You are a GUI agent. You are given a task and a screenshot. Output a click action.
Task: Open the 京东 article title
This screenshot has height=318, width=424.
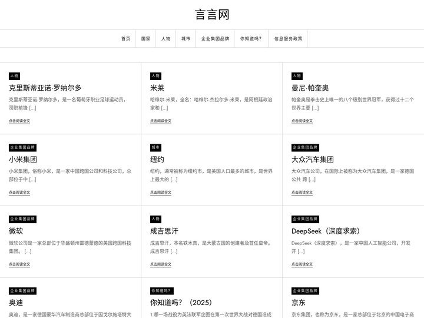299,303
